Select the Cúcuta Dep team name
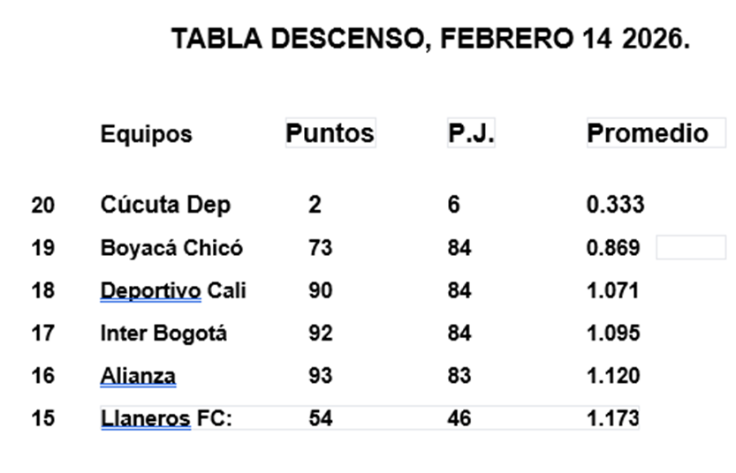This screenshot has width=736, height=473. 165,205
